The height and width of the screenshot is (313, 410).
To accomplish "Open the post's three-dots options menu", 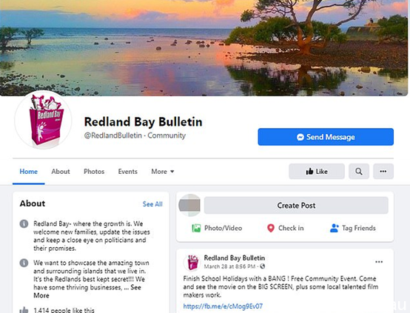I will pos(379,262).
